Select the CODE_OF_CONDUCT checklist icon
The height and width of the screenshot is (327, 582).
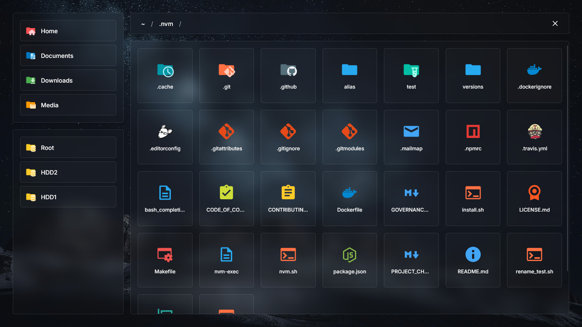pyautogui.click(x=227, y=193)
